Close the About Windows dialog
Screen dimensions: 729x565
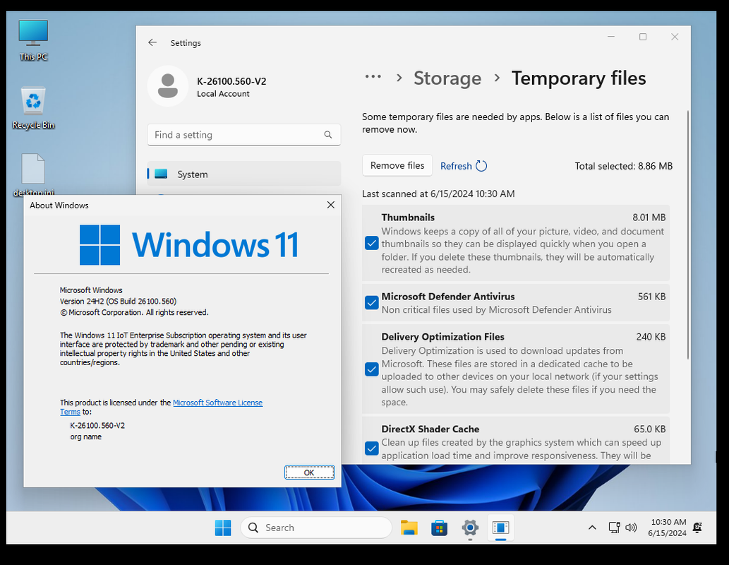330,205
